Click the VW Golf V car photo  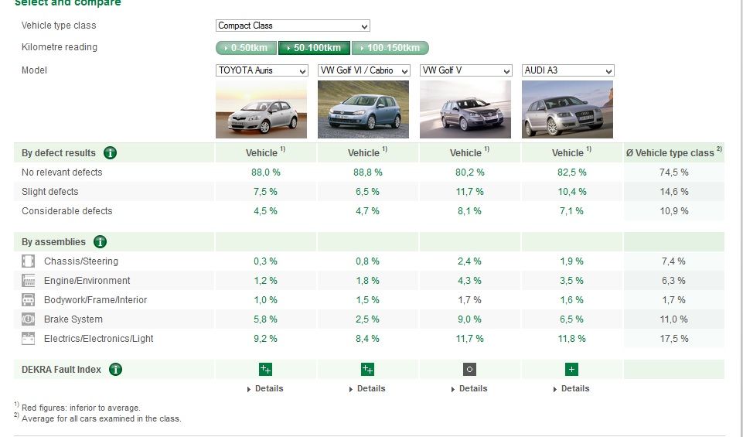pos(465,109)
